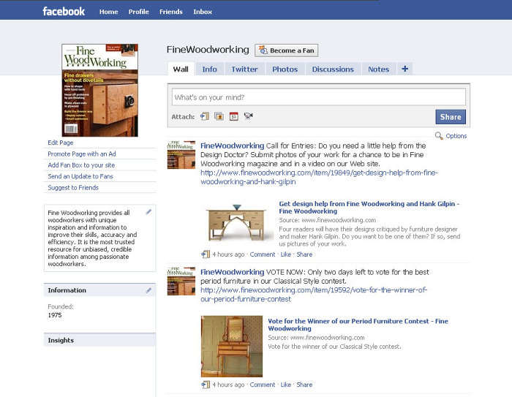The width and height of the screenshot is (512, 397).
Task: Comment on the VOTE NOW post
Action: pyautogui.click(x=263, y=385)
